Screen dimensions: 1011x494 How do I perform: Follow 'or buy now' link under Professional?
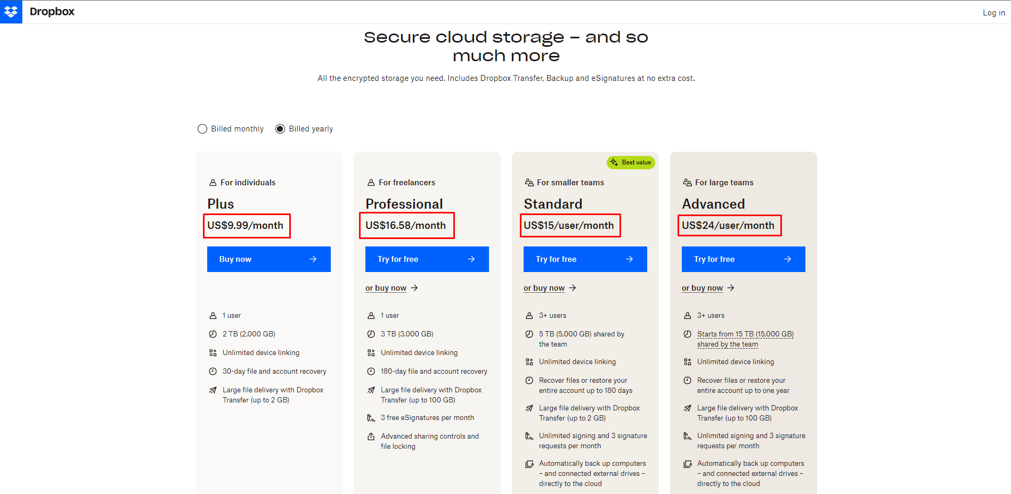(392, 288)
